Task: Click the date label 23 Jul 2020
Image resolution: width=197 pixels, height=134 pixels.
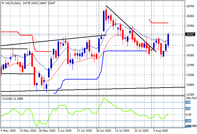Action: [x=141, y=131]
